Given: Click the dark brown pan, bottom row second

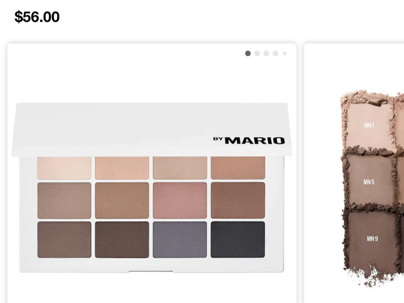Looking at the screenshot, I should 122,239.
